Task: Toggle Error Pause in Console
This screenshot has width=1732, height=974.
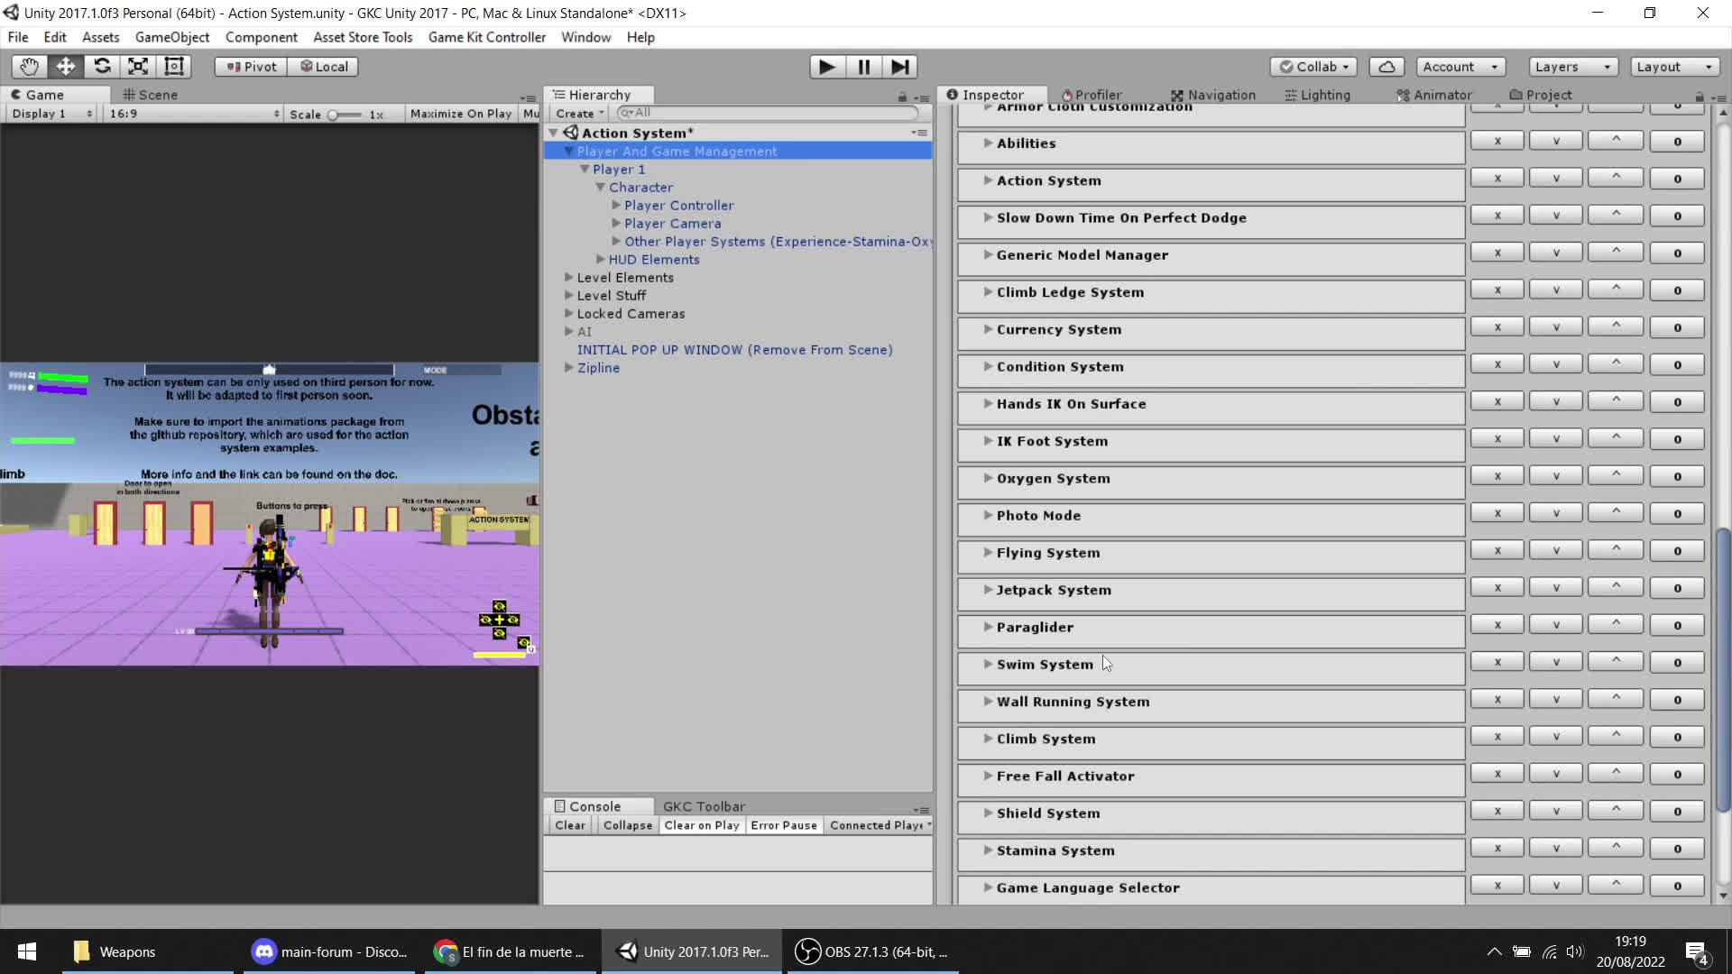Action: click(x=783, y=825)
